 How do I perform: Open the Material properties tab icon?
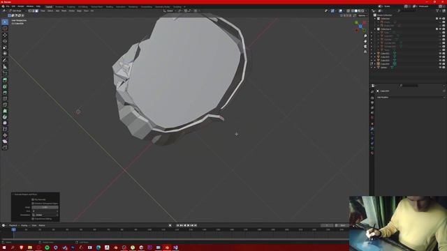pyautogui.click(x=372, y=153)
